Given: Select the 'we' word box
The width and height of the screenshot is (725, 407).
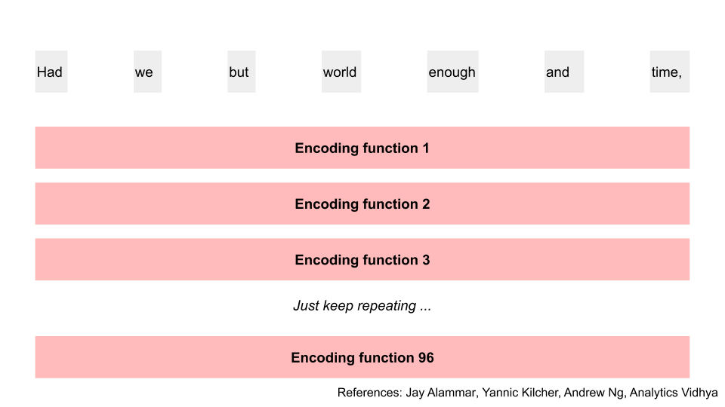Looking at the screenshot, I should [147, 72].
